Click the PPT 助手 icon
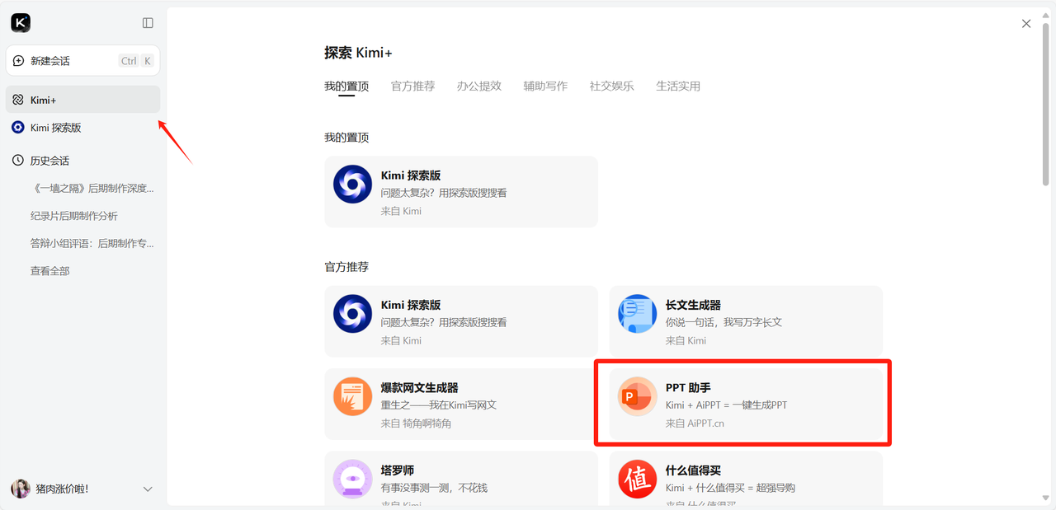Viewport: 1056px width, 510px height. [638, 396]
